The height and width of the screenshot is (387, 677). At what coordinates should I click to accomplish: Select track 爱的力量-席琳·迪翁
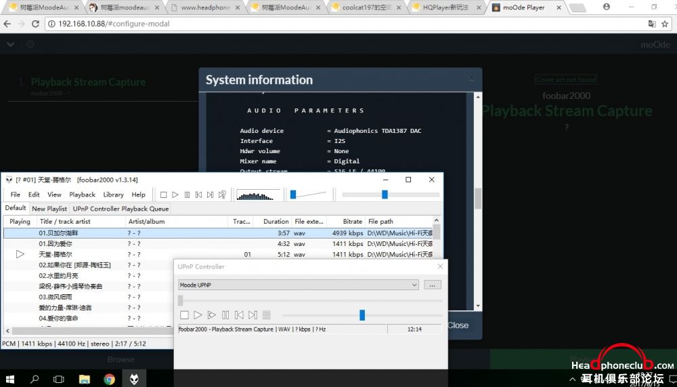pos(65,308)
